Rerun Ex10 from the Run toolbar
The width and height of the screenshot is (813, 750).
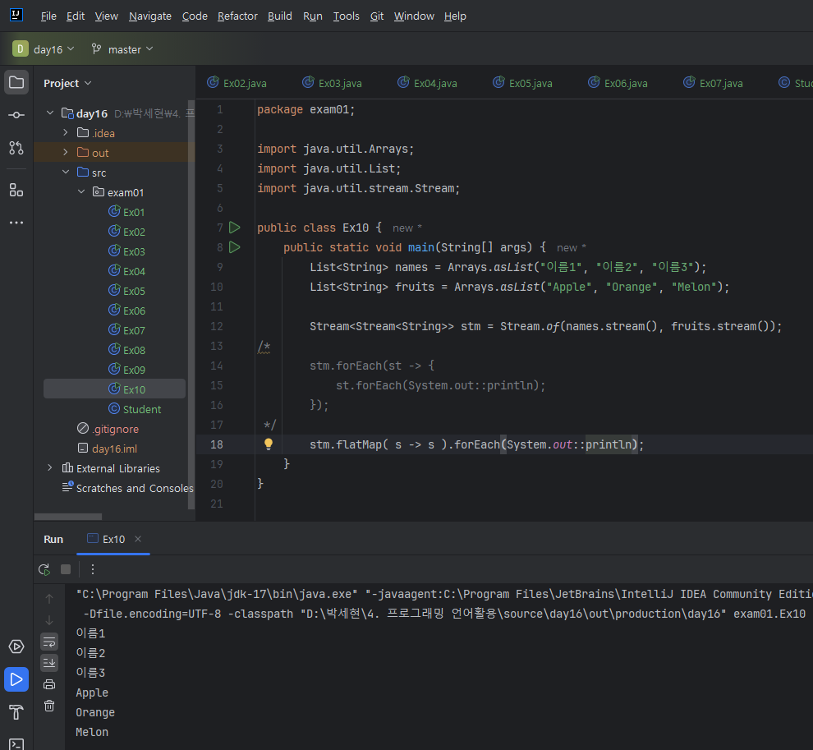(x=44, y=569)
